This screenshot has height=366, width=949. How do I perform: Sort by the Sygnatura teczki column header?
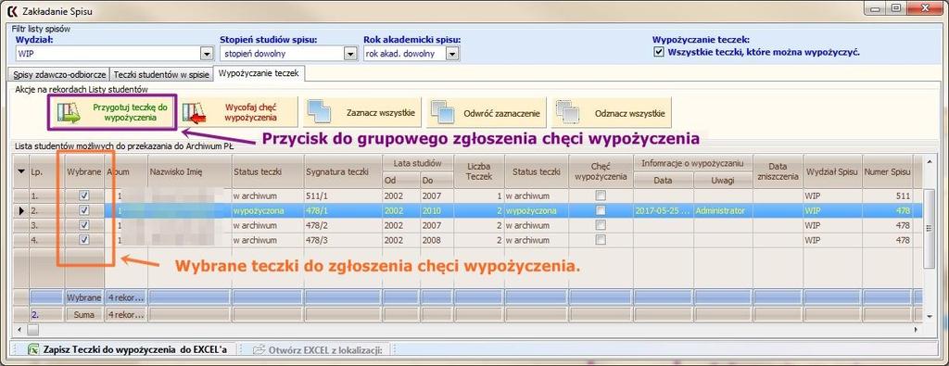point(342,171)
